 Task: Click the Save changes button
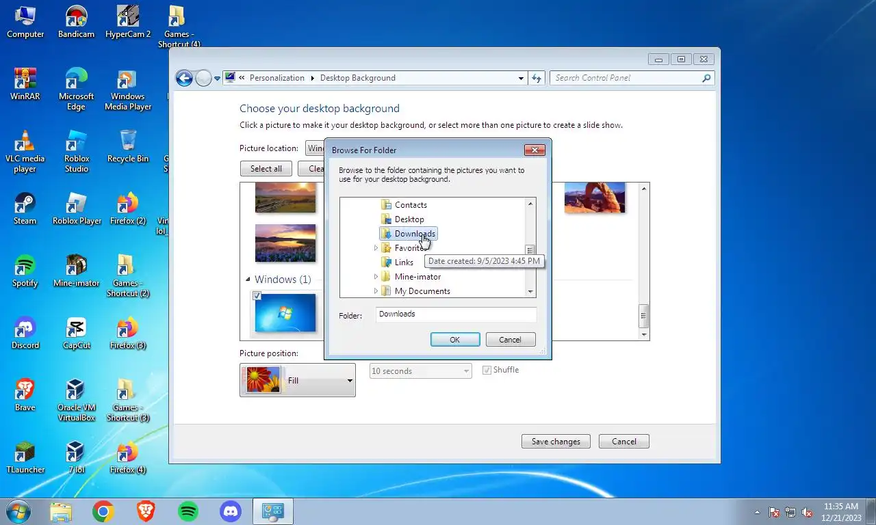(556, 442)
